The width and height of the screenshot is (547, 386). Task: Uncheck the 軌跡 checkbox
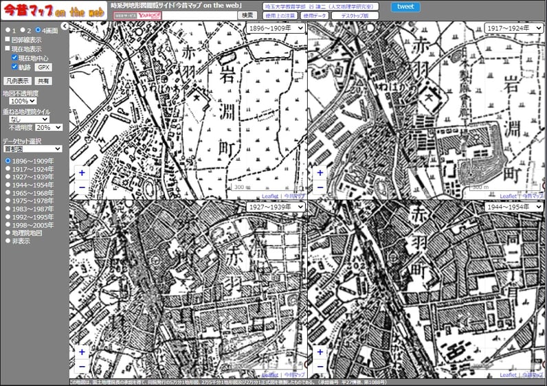click(15, 67)
